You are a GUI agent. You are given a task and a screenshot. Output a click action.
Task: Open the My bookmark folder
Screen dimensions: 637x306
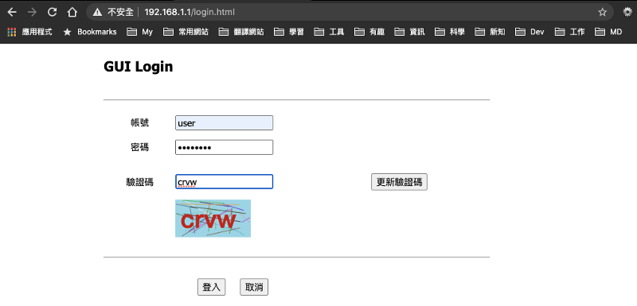(139, 32)
